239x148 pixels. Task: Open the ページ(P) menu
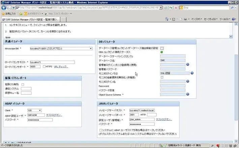[196, 19]
